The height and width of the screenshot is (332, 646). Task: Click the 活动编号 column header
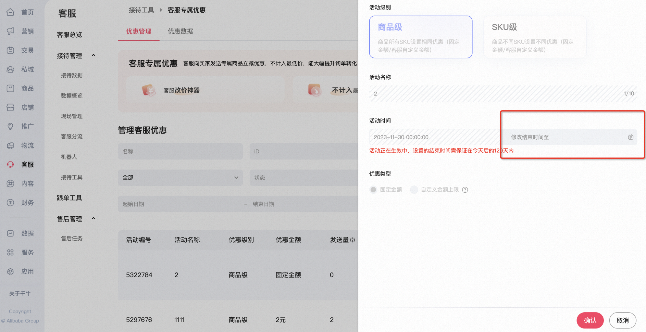coord(139,240)
